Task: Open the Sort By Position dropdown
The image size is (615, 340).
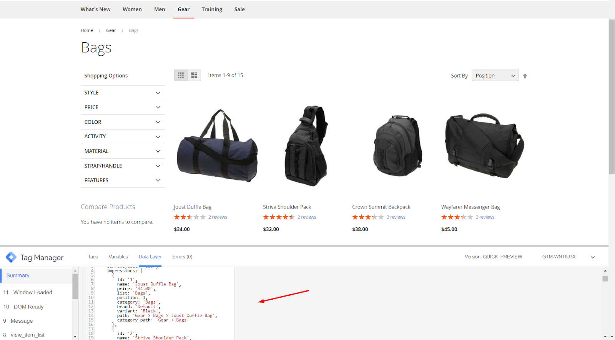Action: 495,76
